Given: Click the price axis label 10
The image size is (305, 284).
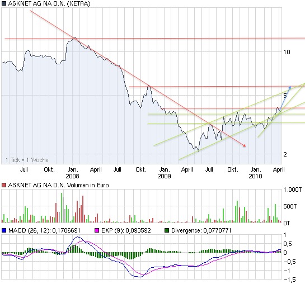Looking at the screenshot, I should [287, 52].
